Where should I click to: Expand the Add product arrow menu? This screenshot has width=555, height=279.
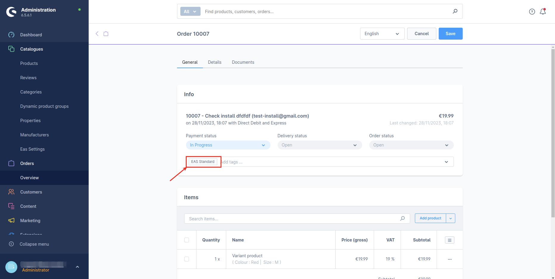450,218
